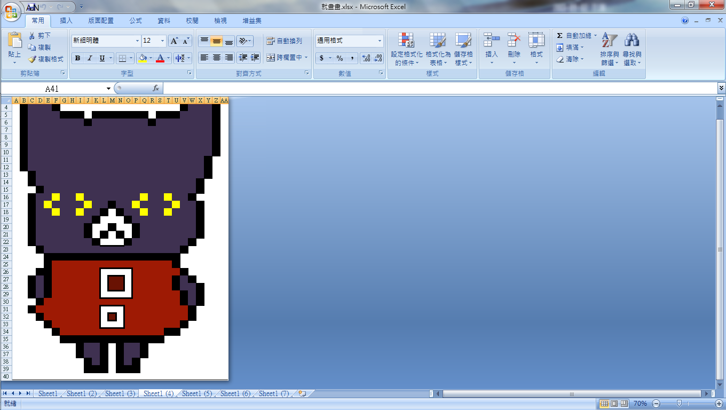This screenshot has width=726, height=410.
Task: Open the Name Box dropdown arrow
Action: (x=108, y=89)
